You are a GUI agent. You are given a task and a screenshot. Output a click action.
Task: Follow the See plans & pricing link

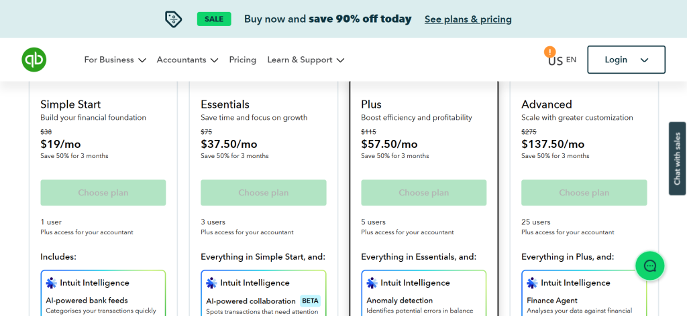[x=468, y=19]
